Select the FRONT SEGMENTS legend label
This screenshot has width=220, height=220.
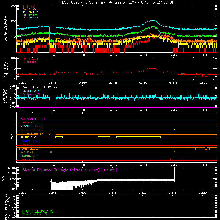point(38,211)
